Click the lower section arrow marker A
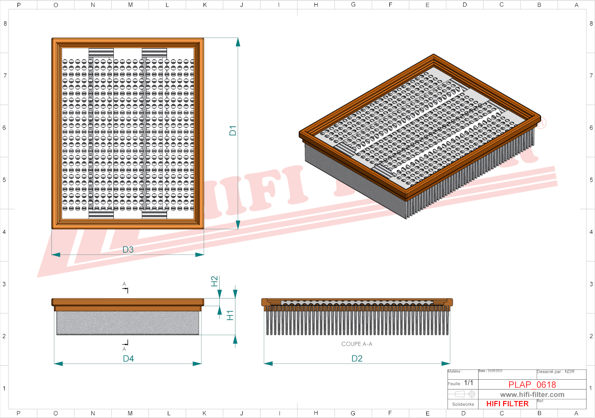This screenshot has width=595, height=418. [125, 344]
